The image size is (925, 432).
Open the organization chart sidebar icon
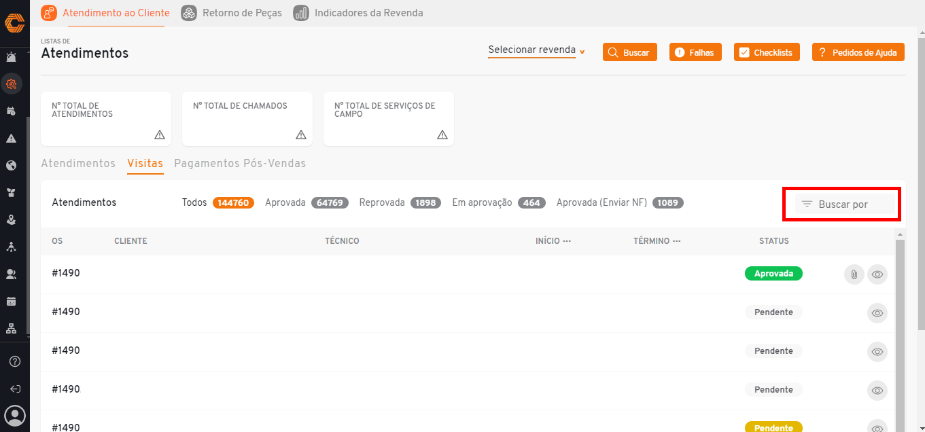[12, 328]
